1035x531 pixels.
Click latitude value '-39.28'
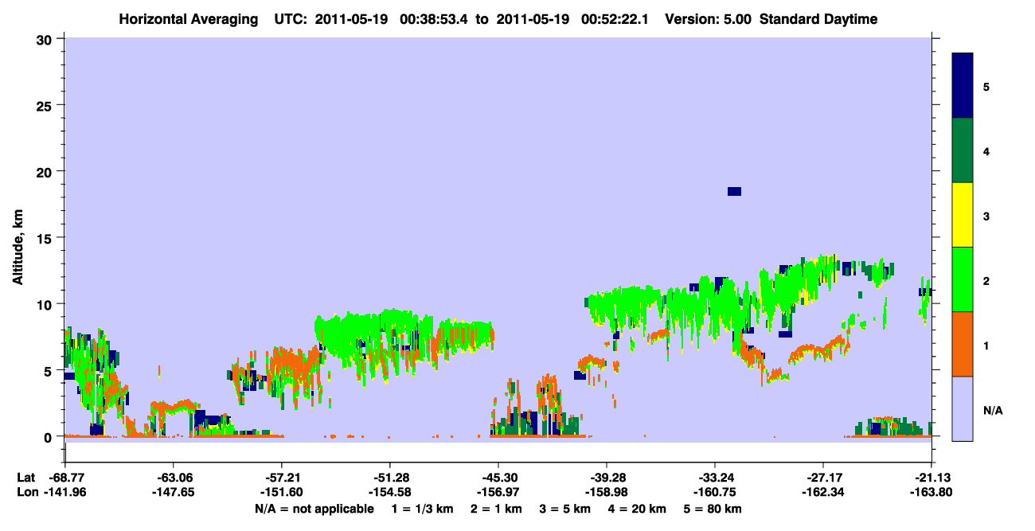pyautogui.click(x=607, y=478)
